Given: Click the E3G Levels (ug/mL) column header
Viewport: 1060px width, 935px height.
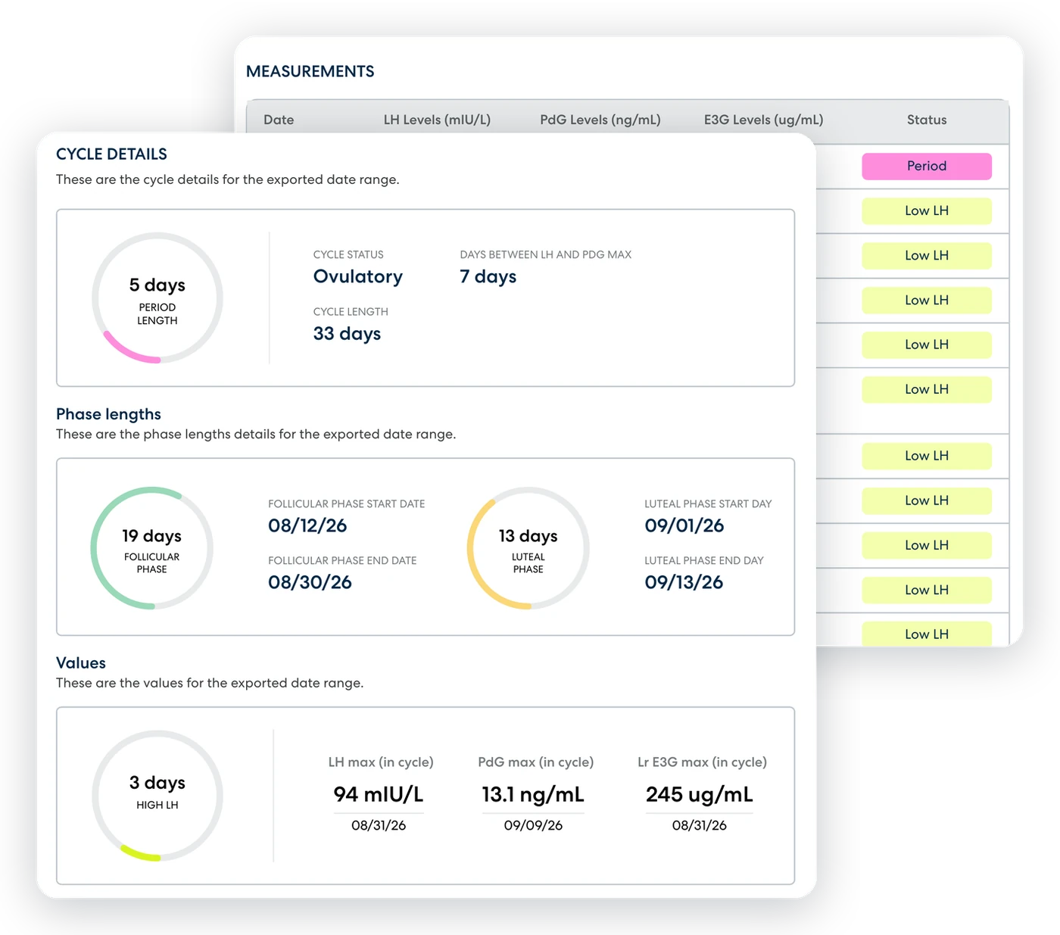Looking at the screenshot, I should [x=763, y=120].
